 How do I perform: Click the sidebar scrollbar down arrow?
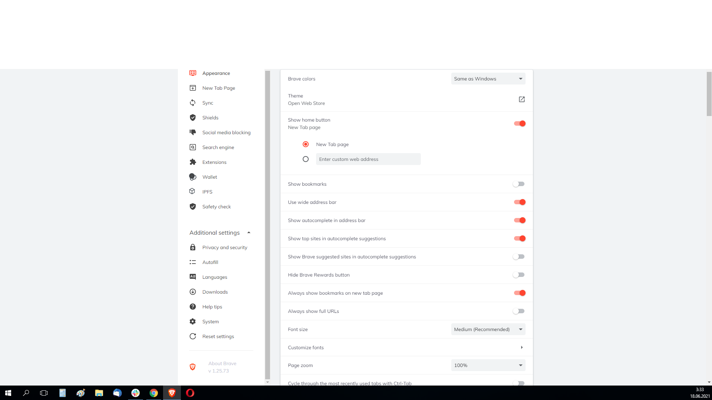[x=267, y=382]
